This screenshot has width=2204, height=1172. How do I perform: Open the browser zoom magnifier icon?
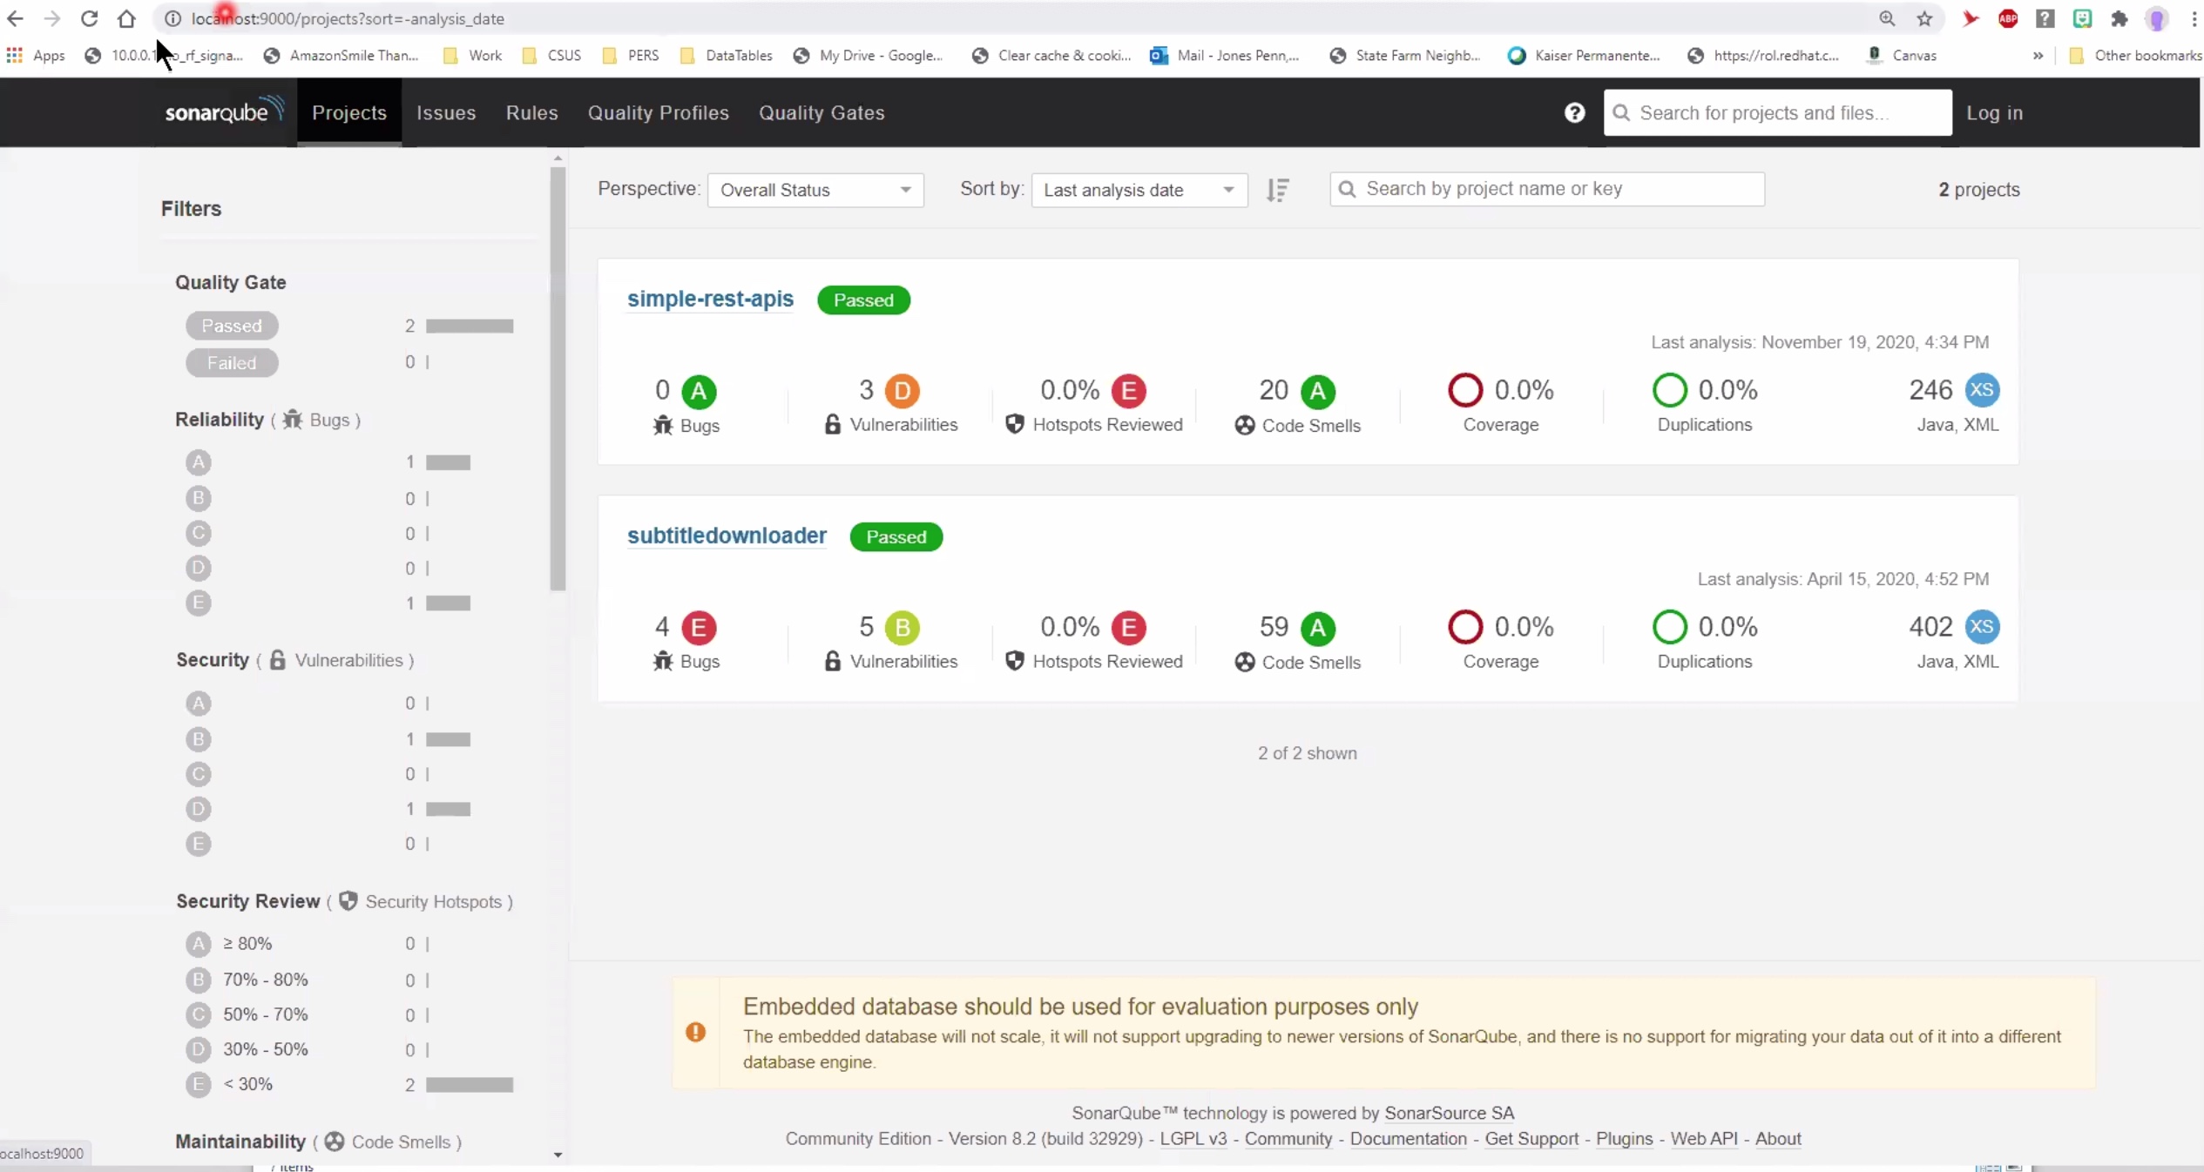coord(1887,18)
